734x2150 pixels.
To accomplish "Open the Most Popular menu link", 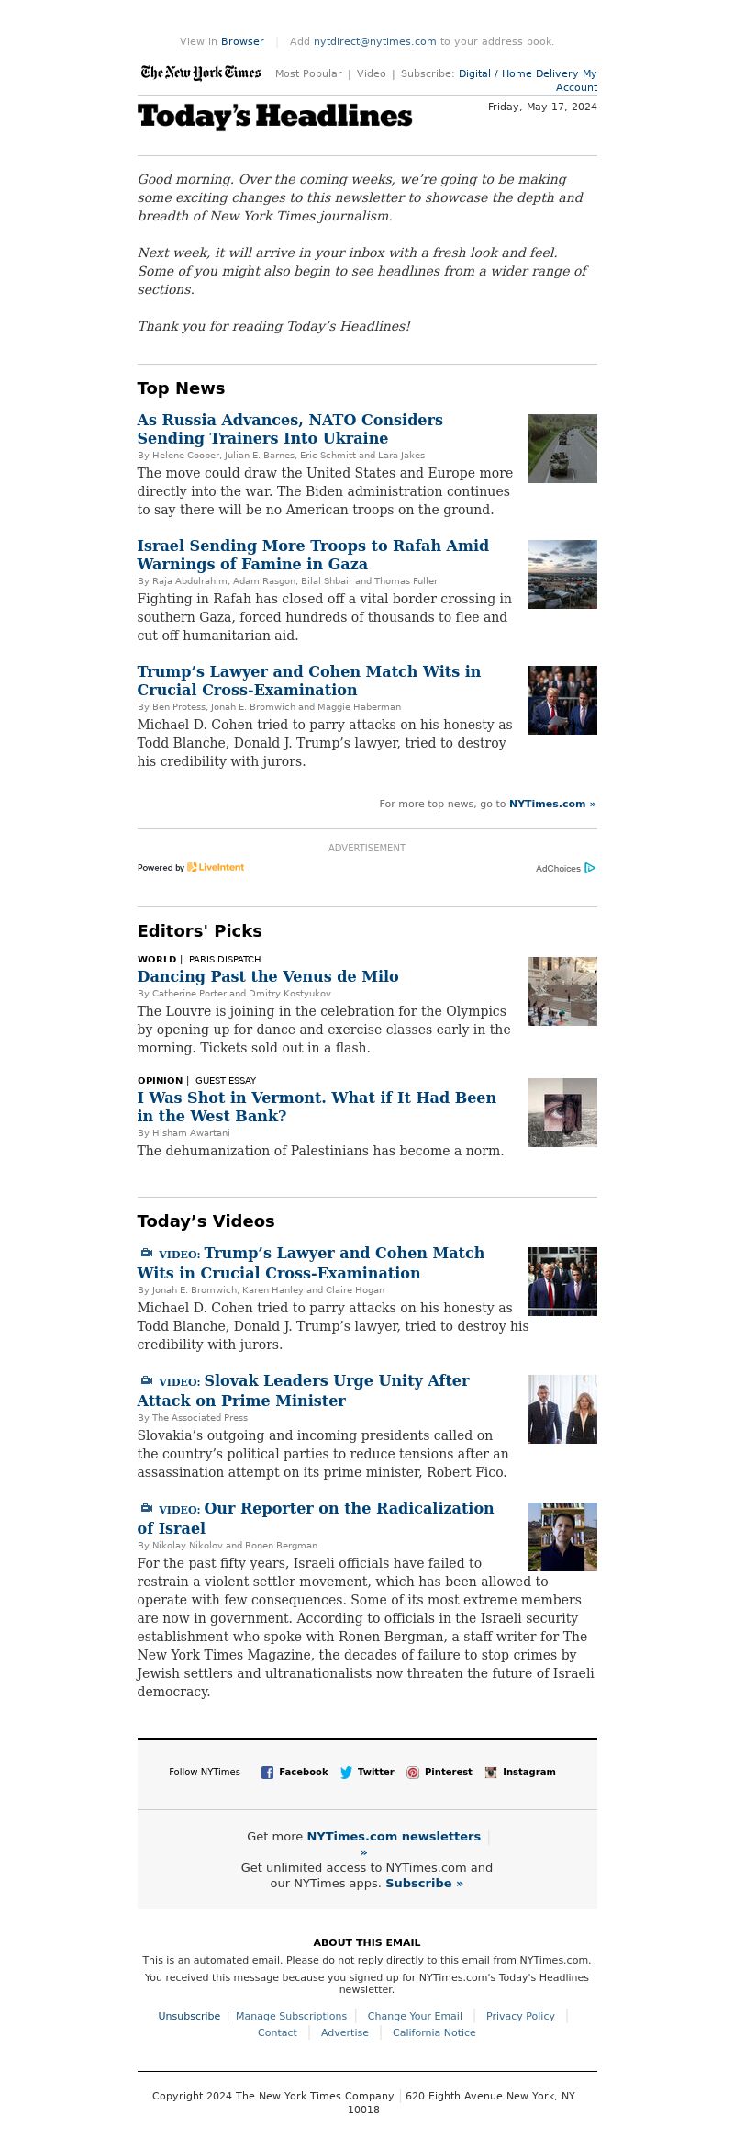I will coord(308,73).
